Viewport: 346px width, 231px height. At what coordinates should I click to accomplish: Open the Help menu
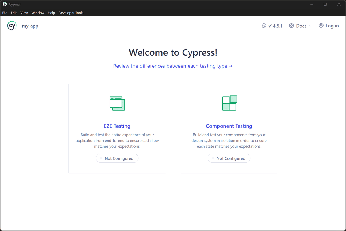tap(51, 13)
